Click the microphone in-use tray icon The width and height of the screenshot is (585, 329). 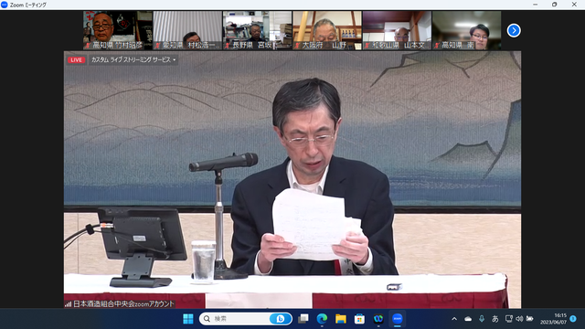click(x=482, y=319)
